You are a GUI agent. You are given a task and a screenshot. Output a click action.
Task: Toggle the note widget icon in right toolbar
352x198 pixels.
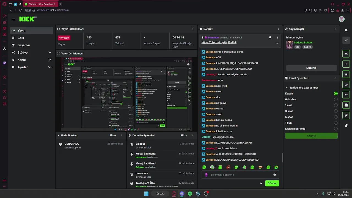pyautogui.click(x=346, y=74)
